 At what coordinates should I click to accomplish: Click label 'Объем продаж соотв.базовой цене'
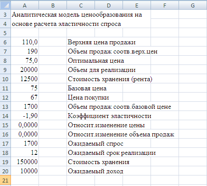119,107
